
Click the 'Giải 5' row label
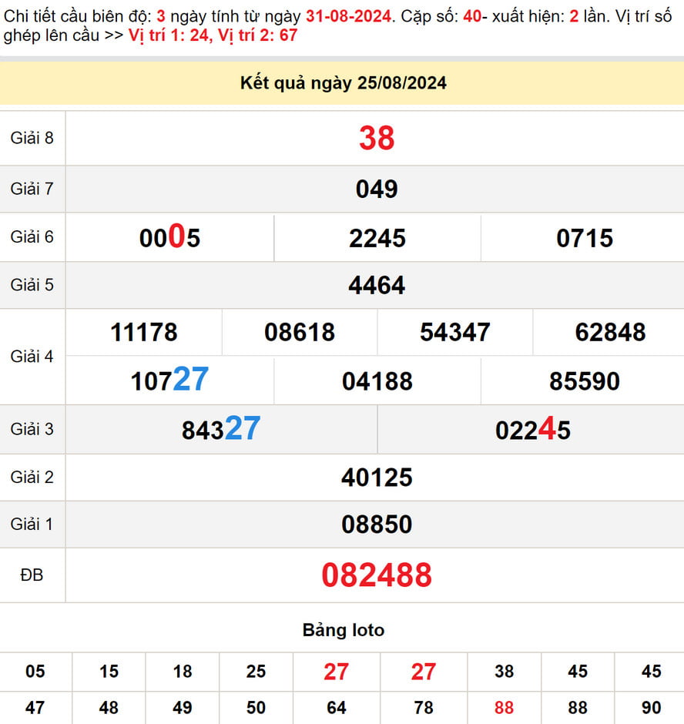pyautogui.click(x=32, y=285)
